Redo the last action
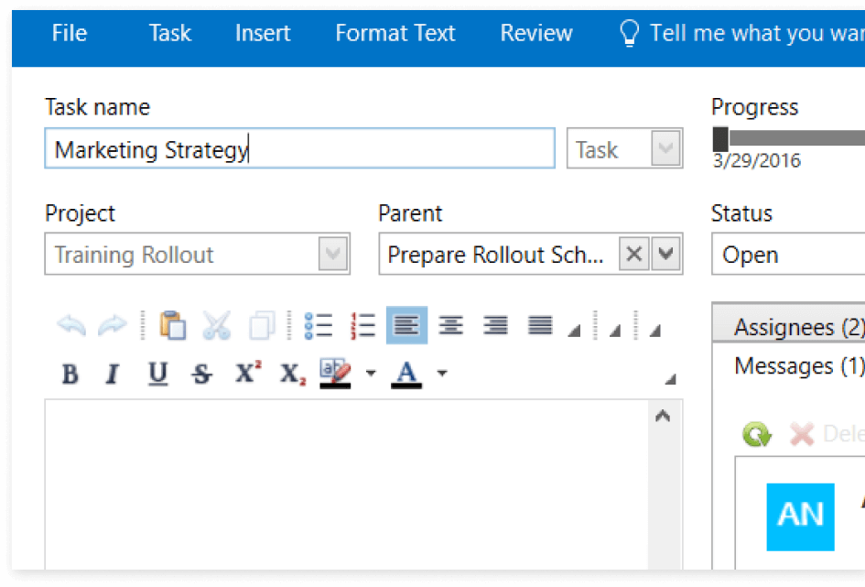 [x=110, y=325]
